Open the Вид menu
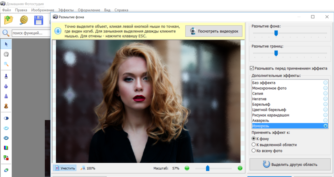The height and width of the screenshot is (177, 334). (x=107, y=10)
